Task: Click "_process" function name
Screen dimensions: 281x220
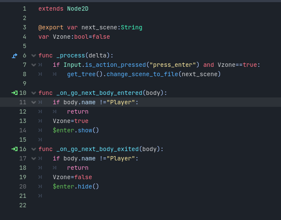Action: point(71,56)
